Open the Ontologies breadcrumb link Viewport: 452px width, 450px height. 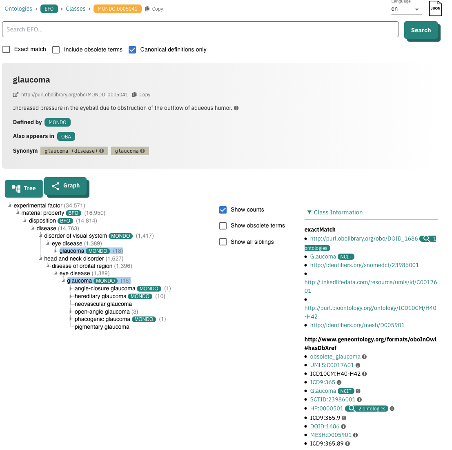pyautogui.click(x=18, y=8)
